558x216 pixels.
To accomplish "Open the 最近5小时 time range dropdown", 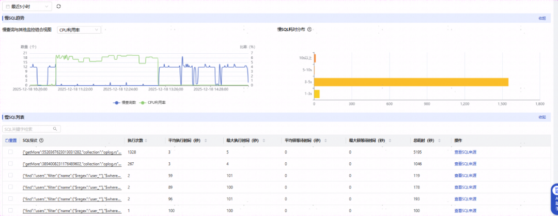I will (x=27, y=6).
